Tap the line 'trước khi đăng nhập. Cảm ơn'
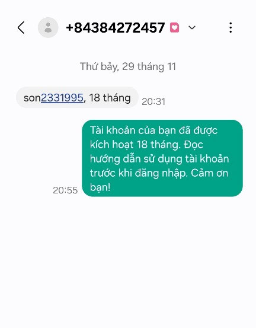Image resolution: width=256 pixels, height=328 pixels. coord(159,173)
